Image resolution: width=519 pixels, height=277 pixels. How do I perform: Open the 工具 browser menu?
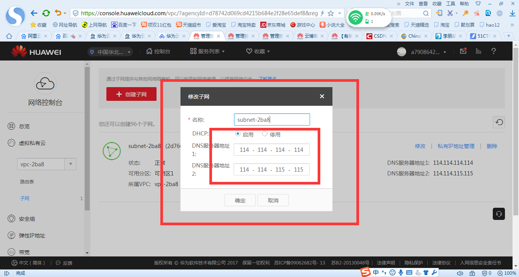451,3
